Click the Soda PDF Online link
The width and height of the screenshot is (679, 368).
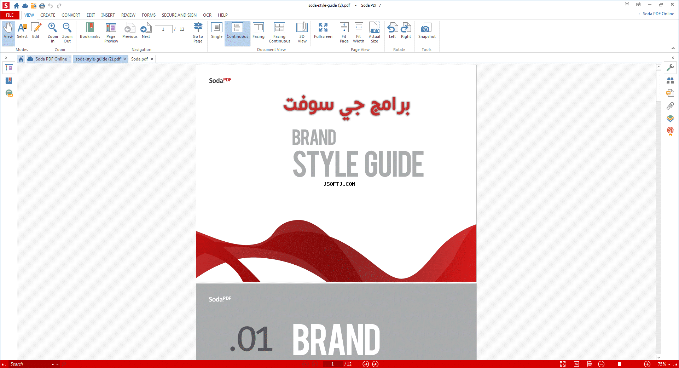658,14
